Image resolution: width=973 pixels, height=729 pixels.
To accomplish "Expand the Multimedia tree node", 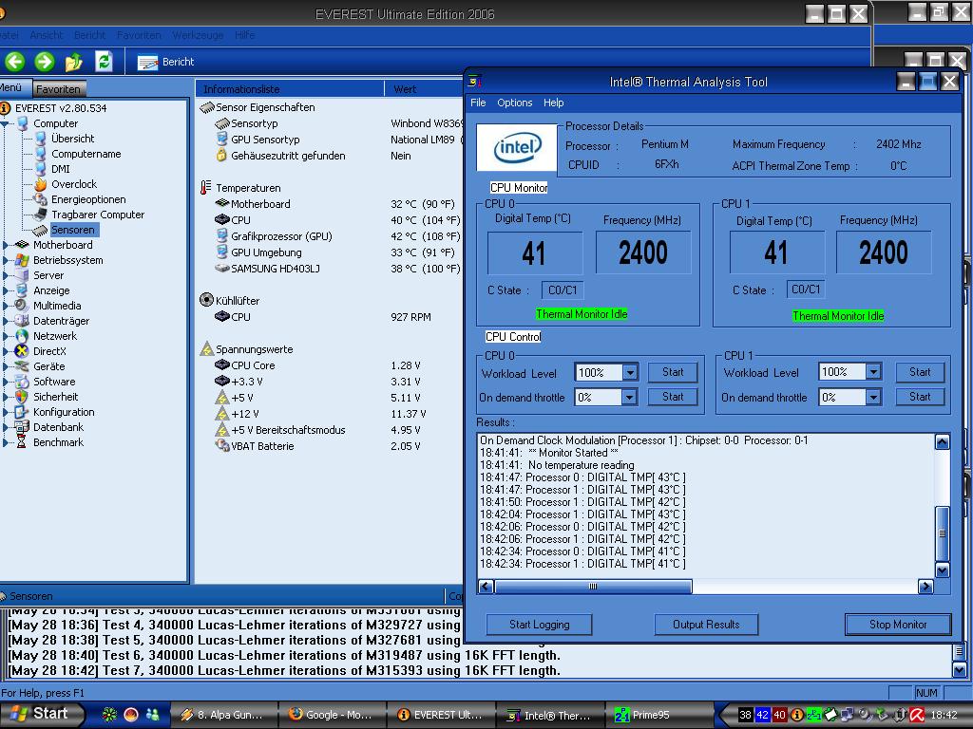I will click(6, 306).
